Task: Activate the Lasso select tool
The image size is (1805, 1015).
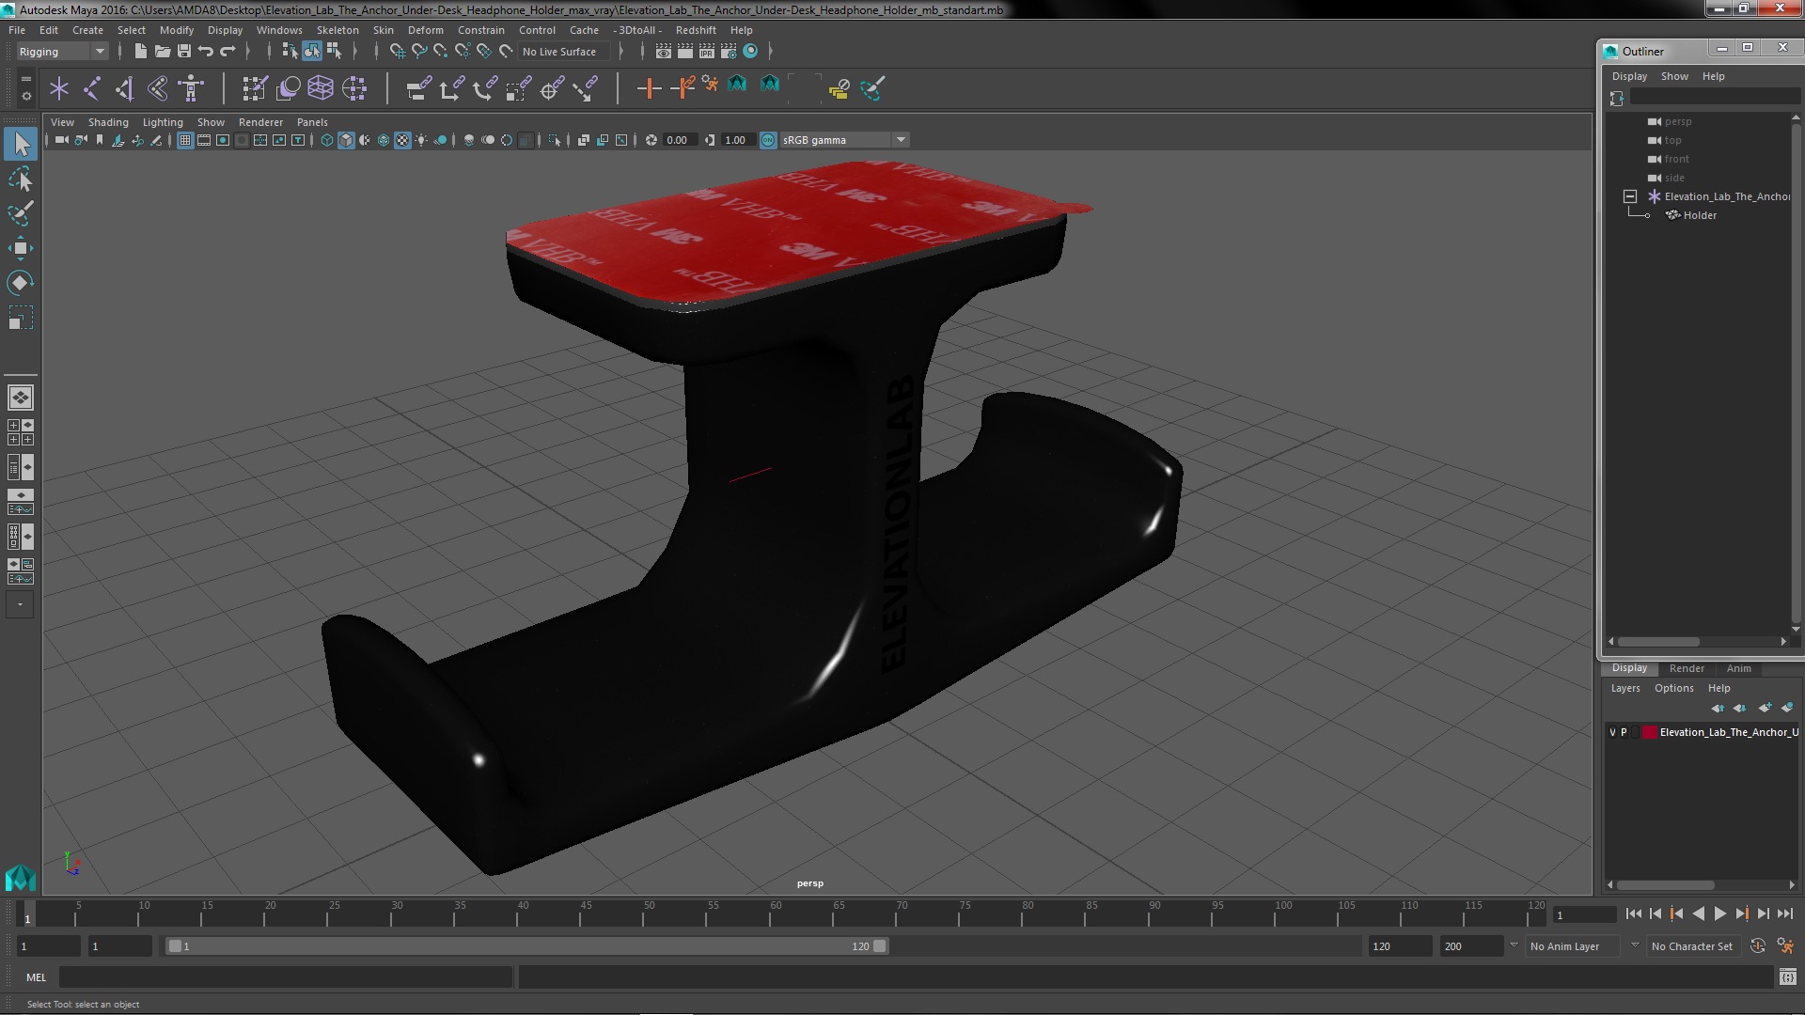Action: (x=21, y=179)
